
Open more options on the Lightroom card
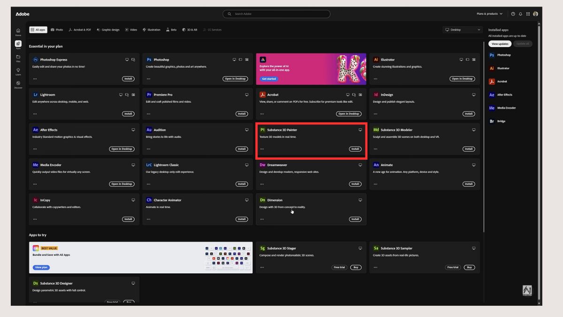pyautogui.click(x=35, y=114)
